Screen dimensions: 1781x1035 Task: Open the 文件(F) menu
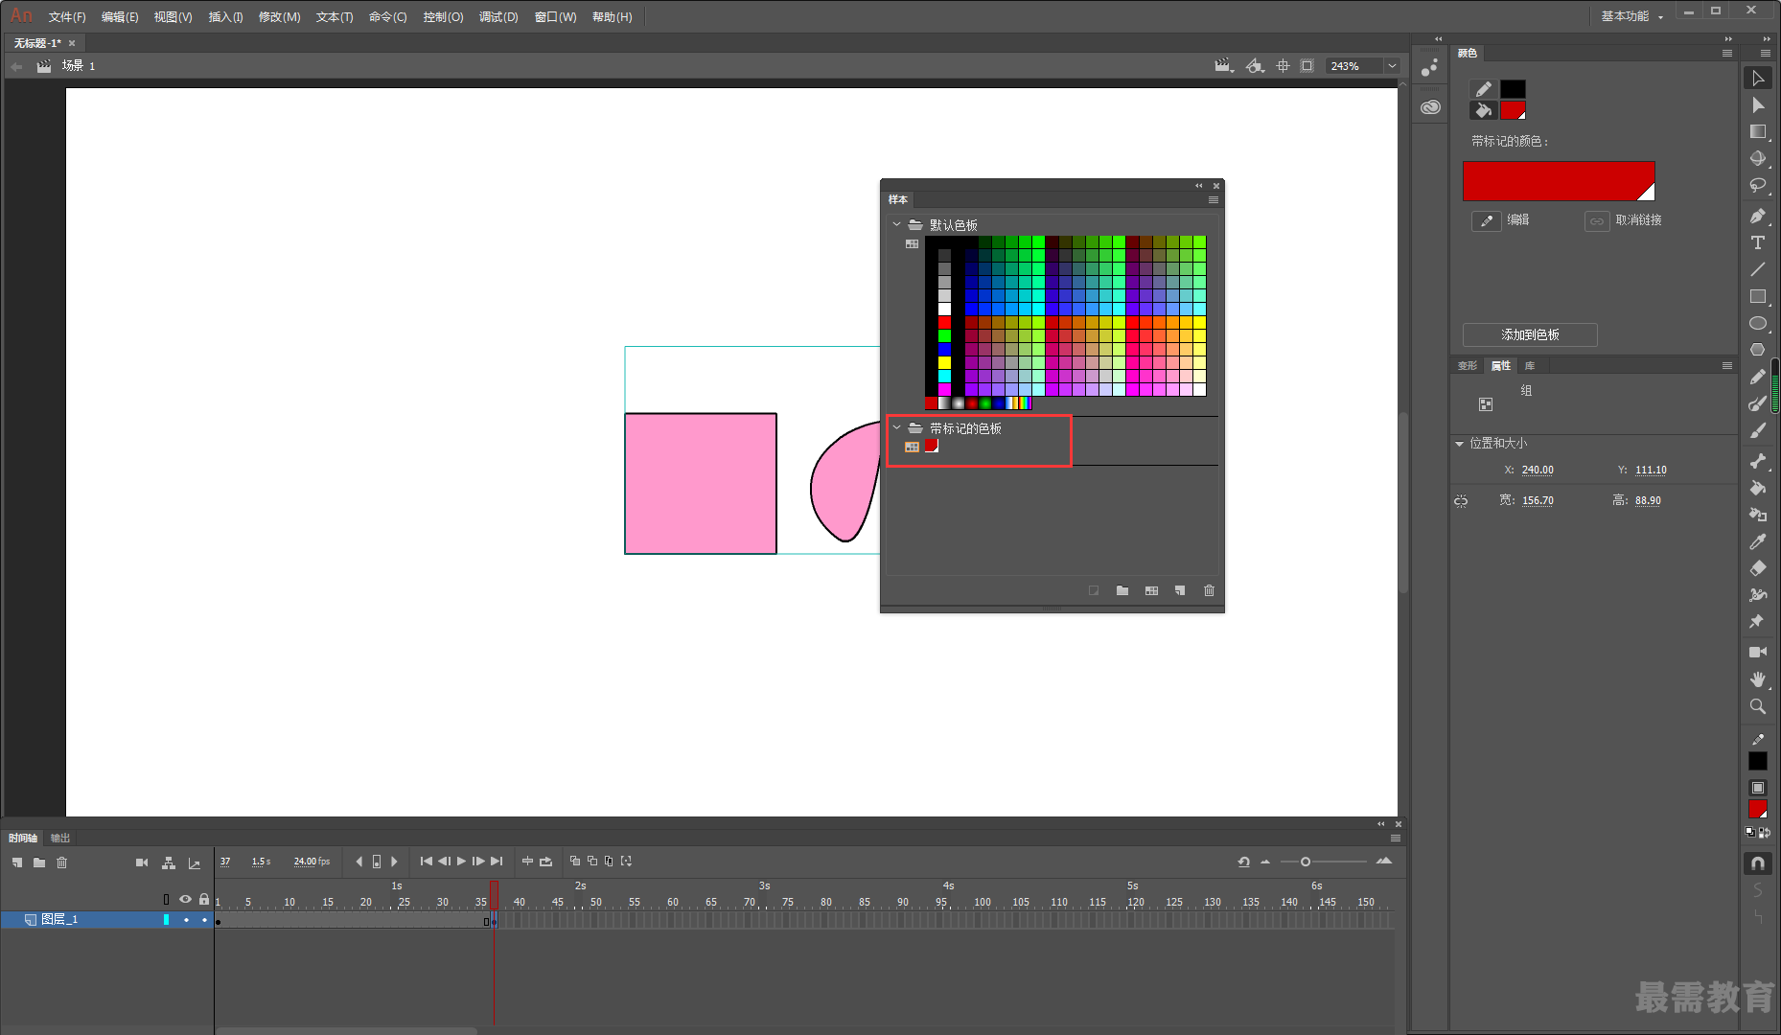pos(67,17)
